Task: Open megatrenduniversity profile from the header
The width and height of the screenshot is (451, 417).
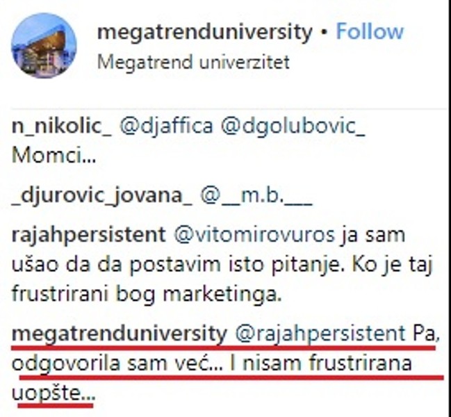Action: point(205,32)
